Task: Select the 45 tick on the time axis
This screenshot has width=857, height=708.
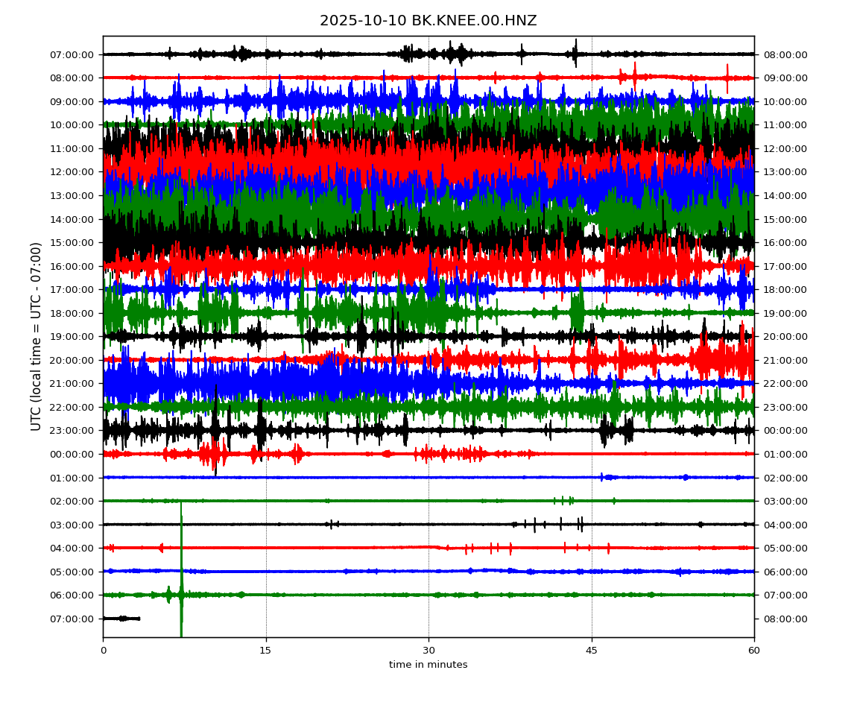Action: click(x=592, y=651)
